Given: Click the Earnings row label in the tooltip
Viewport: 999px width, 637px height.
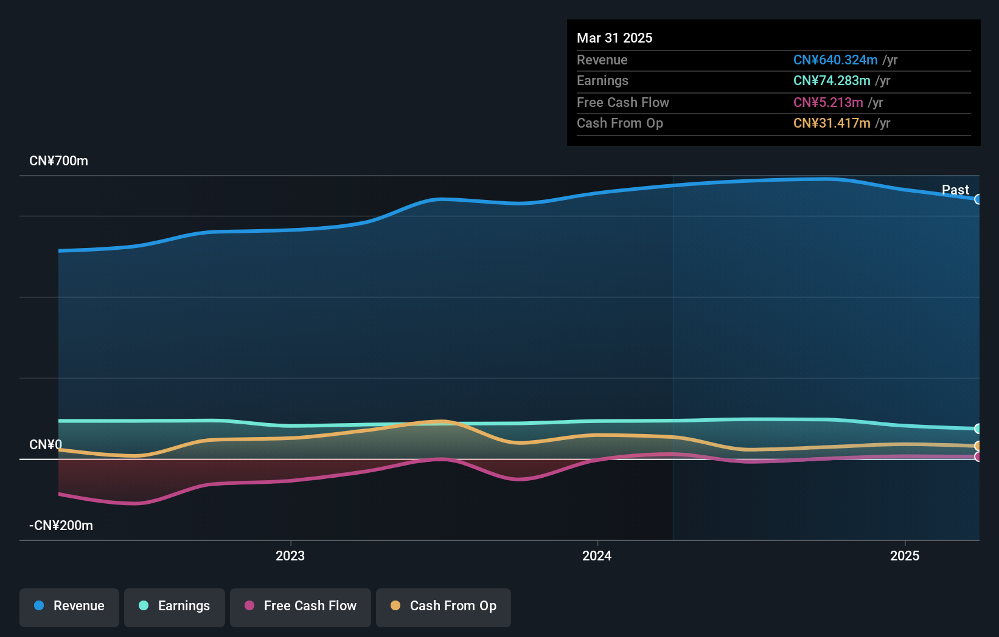Looking at the screenshot, I should [x=602, y=80].
